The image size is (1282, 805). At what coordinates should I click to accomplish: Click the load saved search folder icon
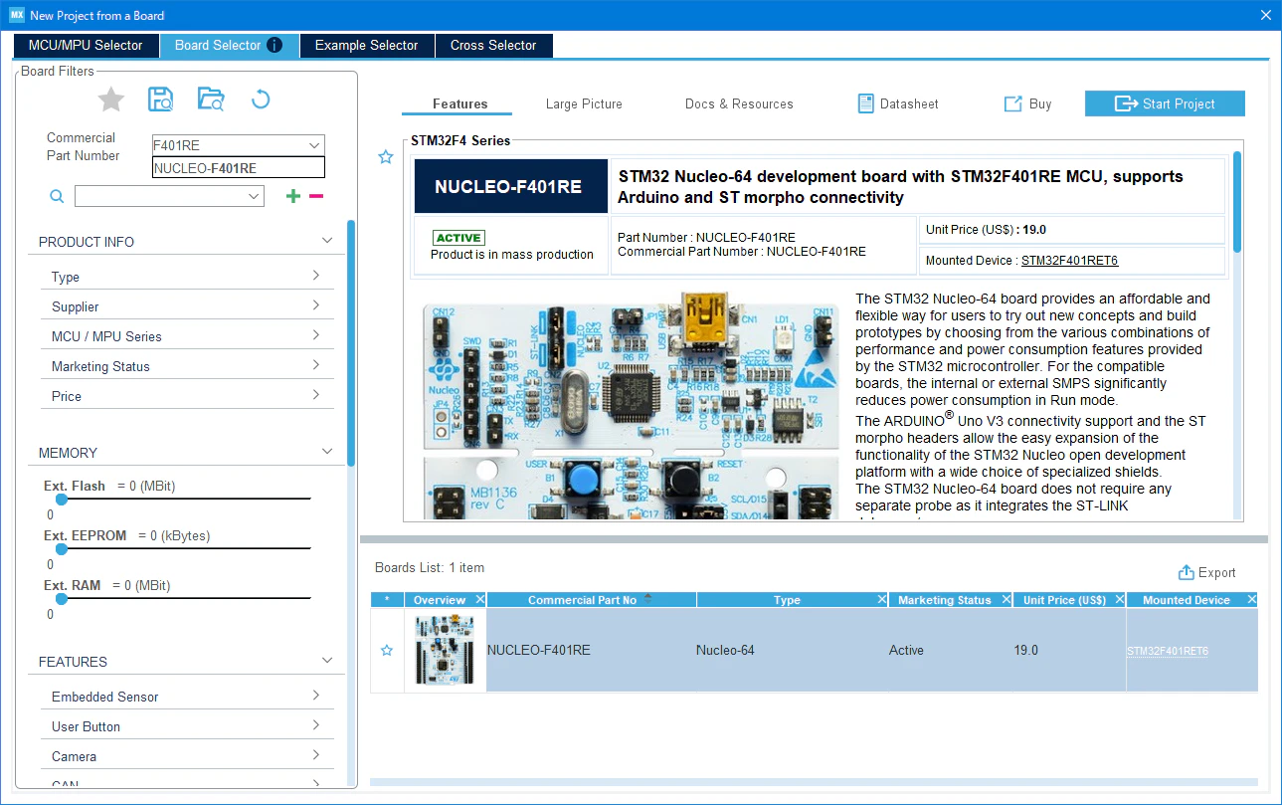(211, 100)
